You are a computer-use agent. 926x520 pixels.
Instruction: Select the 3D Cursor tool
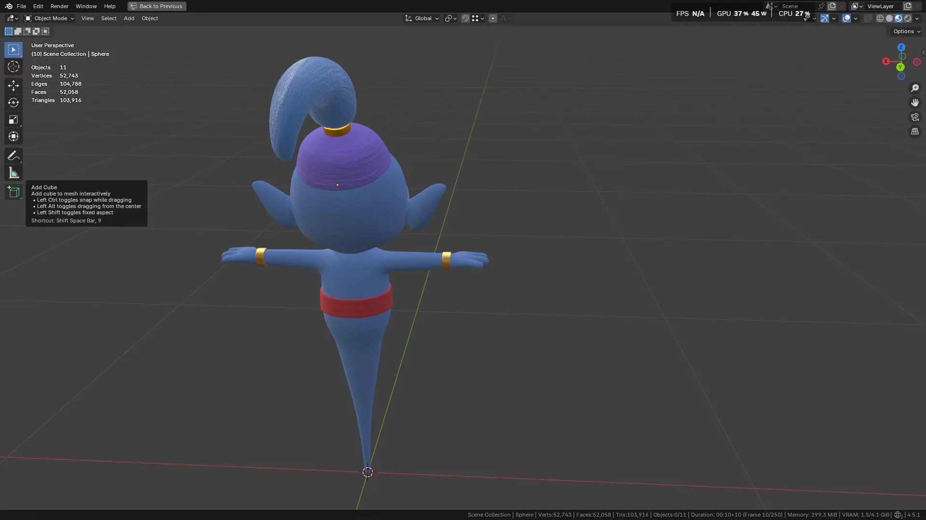tap(13, 66)
